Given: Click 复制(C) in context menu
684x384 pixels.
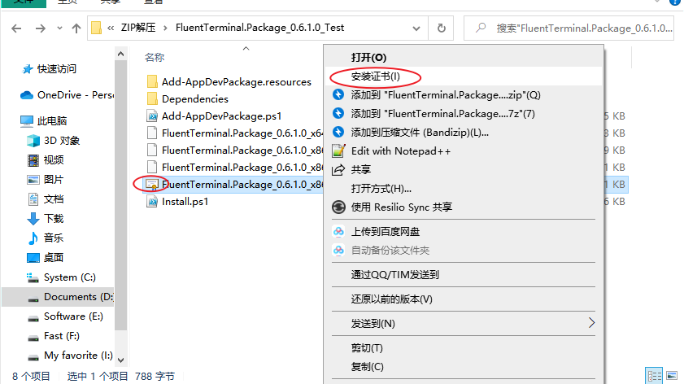Looking at the screenshot, I should 367,367.
